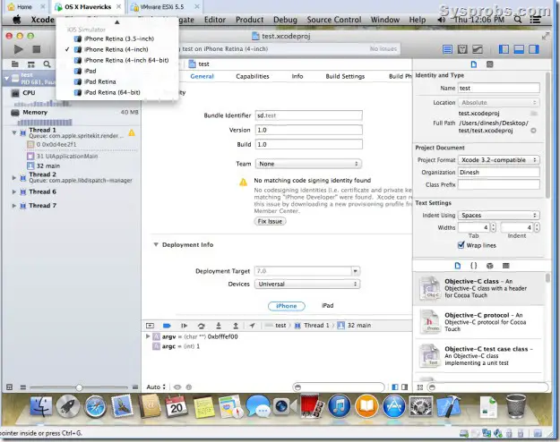Open the symbol navigator icon
The image size is (560, 442).
31,64
